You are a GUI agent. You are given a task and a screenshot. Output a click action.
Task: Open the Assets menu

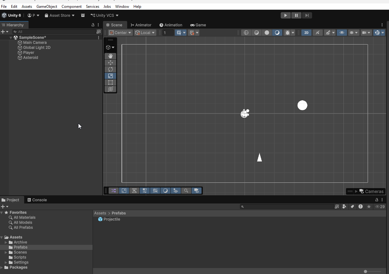pyautogui.click(x=27, y=6)
